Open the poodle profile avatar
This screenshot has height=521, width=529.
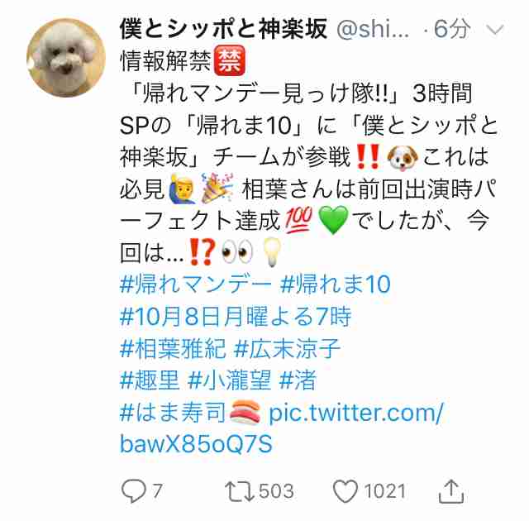pyautogui.click(x=66, y=58)
